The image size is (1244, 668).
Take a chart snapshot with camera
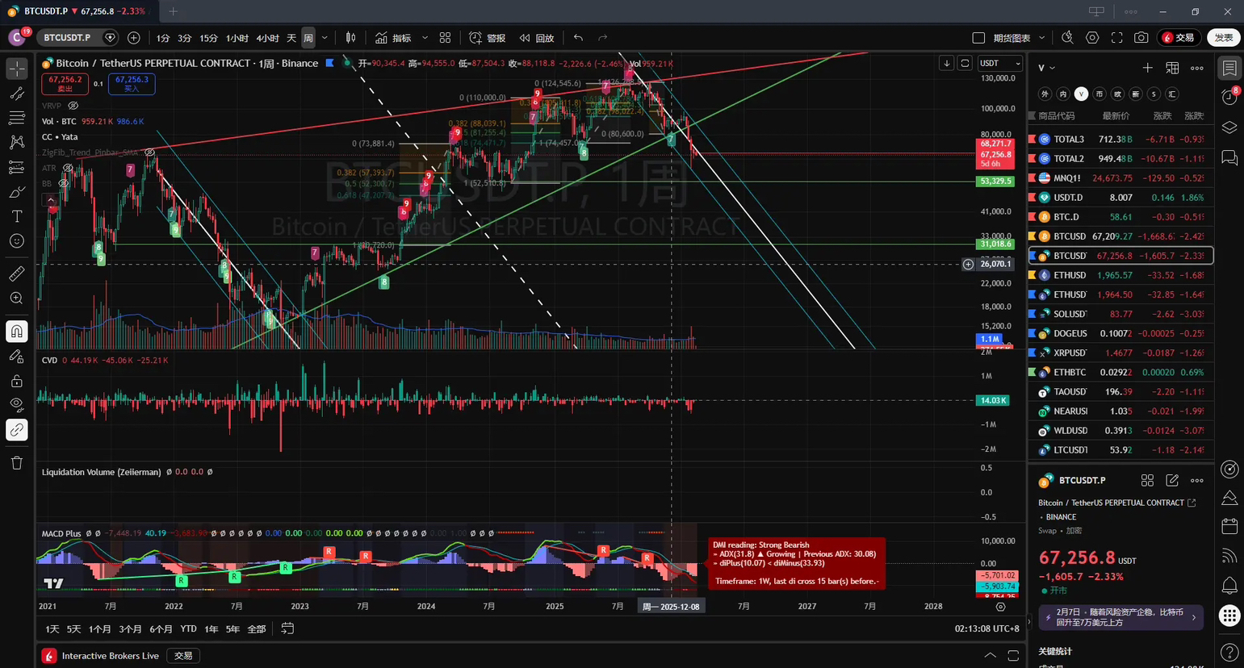[x=1141, y=38]
